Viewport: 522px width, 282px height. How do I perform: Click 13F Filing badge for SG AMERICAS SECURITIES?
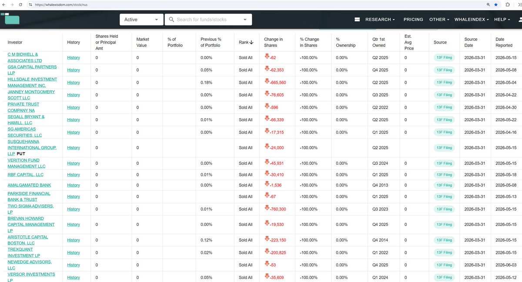click(x=444, y=132)
